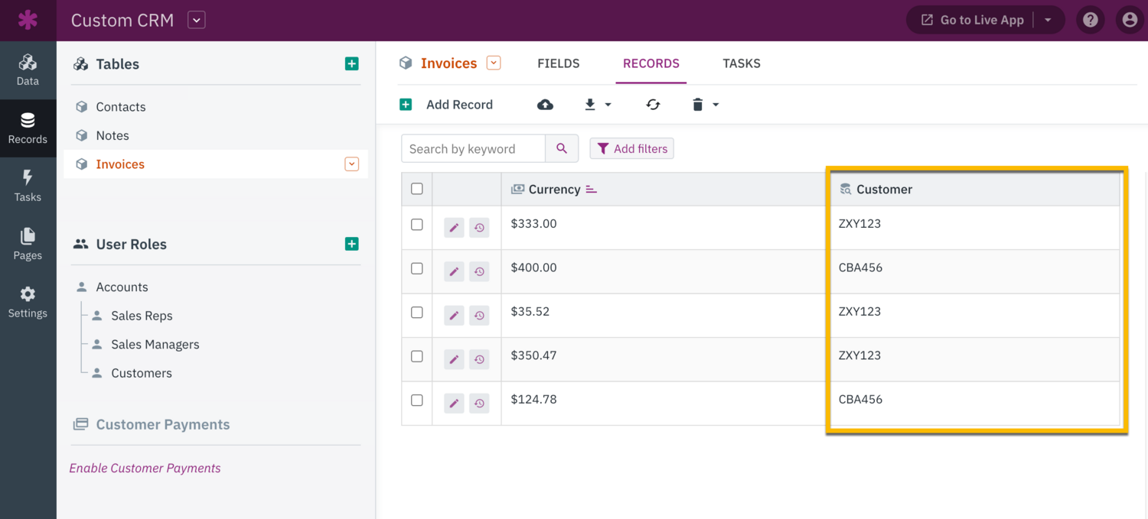1148x519 pixels.
Task: Select the checkbox on the $35.52 row
Action: tap(416, 312)
